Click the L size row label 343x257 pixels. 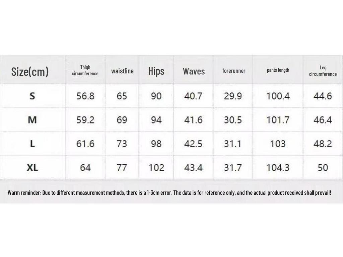tap(32, 144)
